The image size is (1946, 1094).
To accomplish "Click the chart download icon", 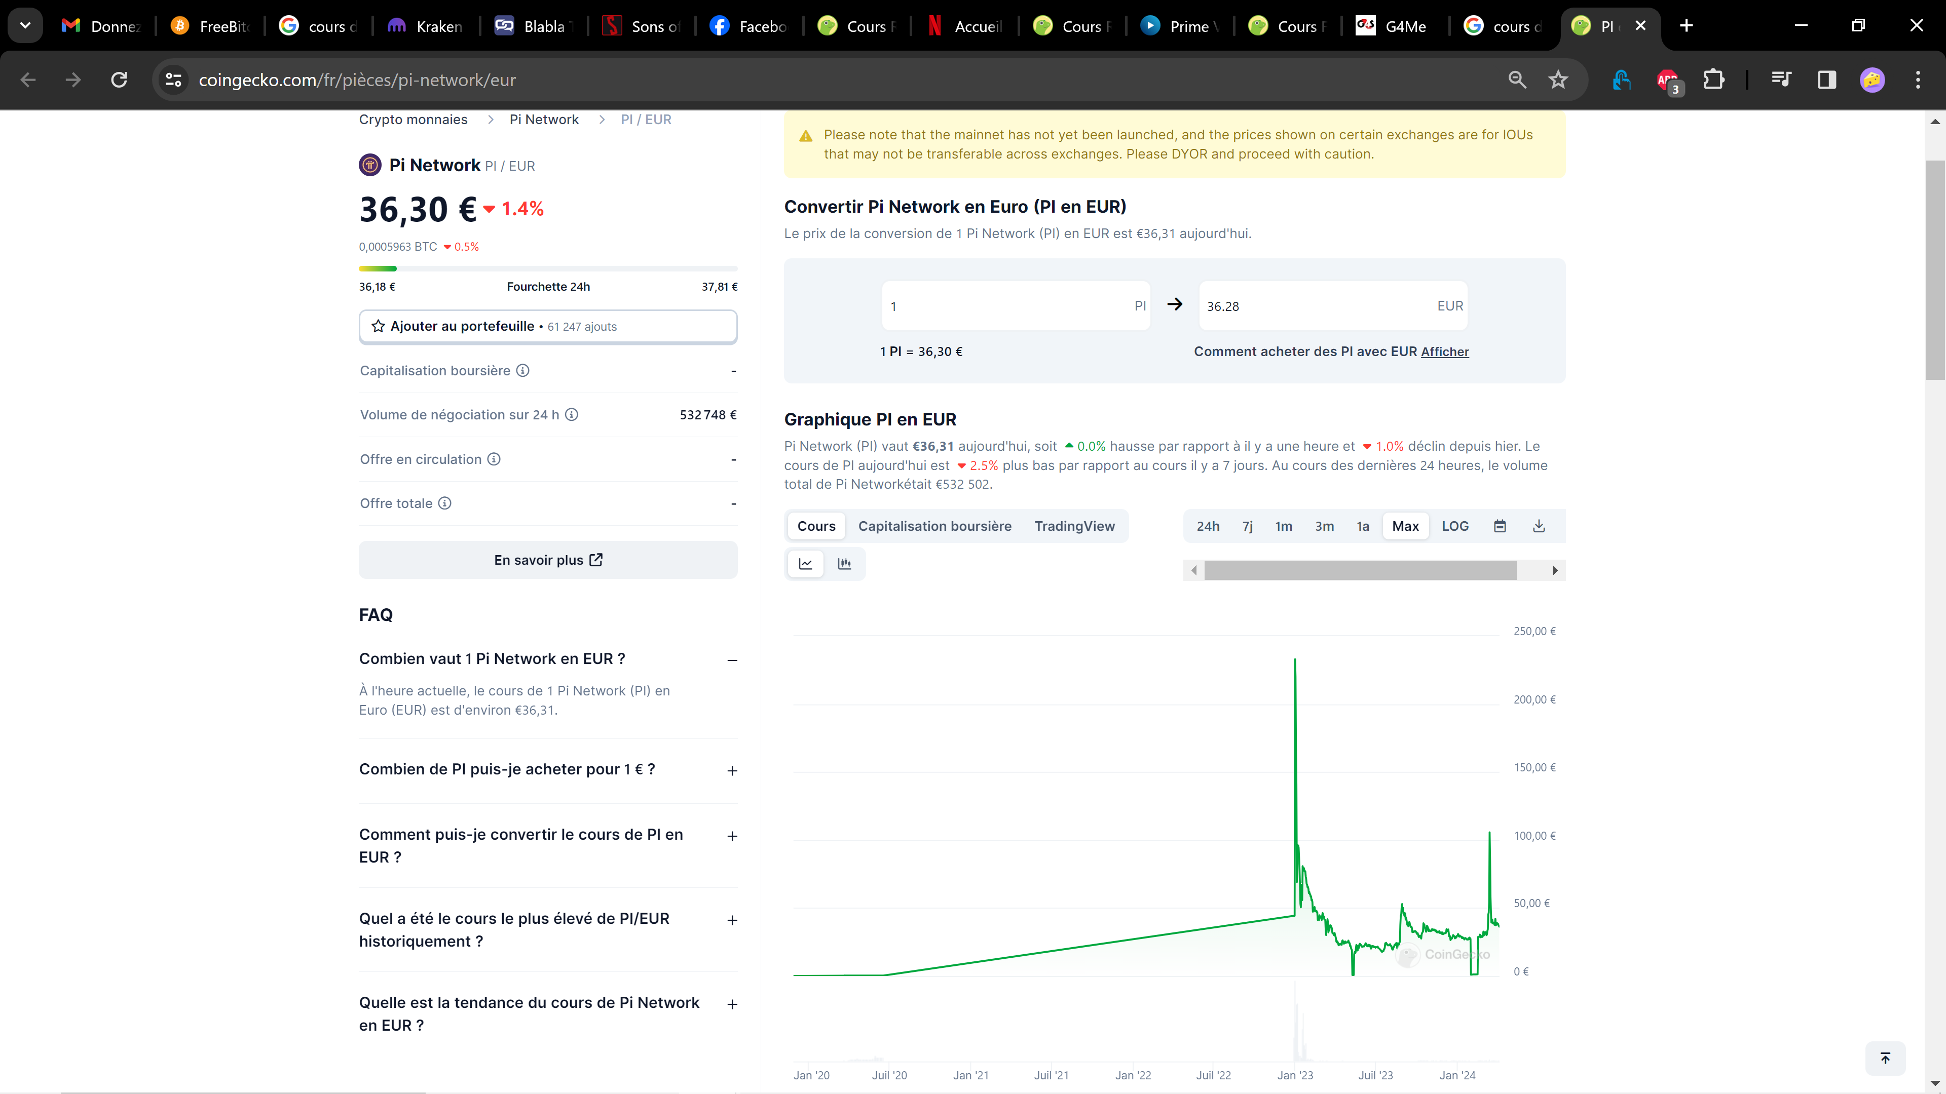I will click(x=1539, y=526).
